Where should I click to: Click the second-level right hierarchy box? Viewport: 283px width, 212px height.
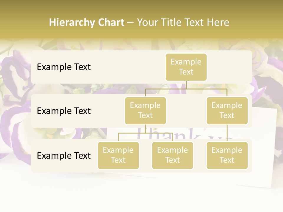click(227, 110)
